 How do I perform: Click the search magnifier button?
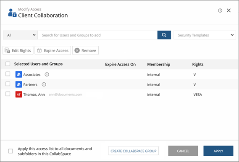164,35
